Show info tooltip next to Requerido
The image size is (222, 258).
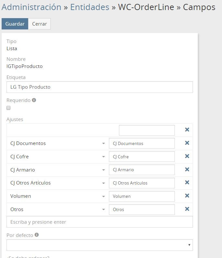click(x=34, y=100)
